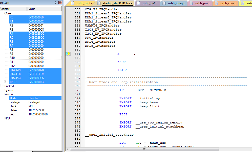Click the file icon on the usbh_core.c tab
This screenshot has width=252, height=152.
click(217, 3)
